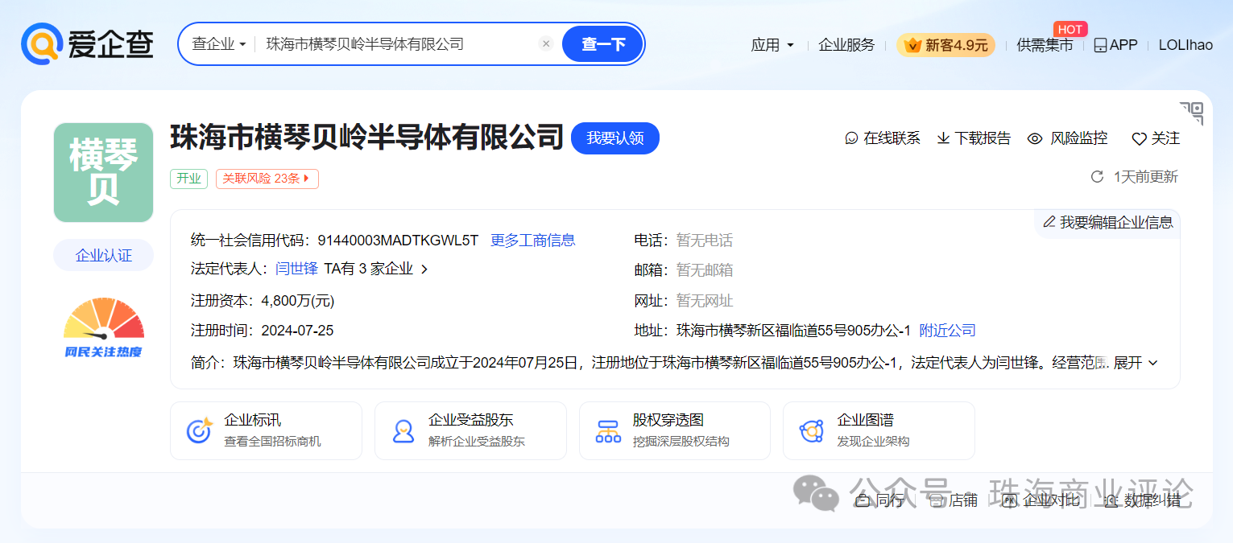Open the LOLIhao user account

[x=1185, y=45]
